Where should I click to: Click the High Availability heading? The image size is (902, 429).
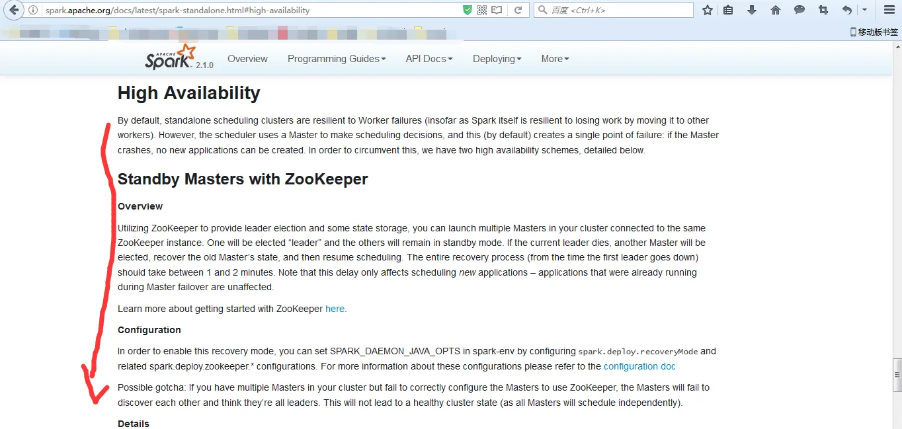189,93
